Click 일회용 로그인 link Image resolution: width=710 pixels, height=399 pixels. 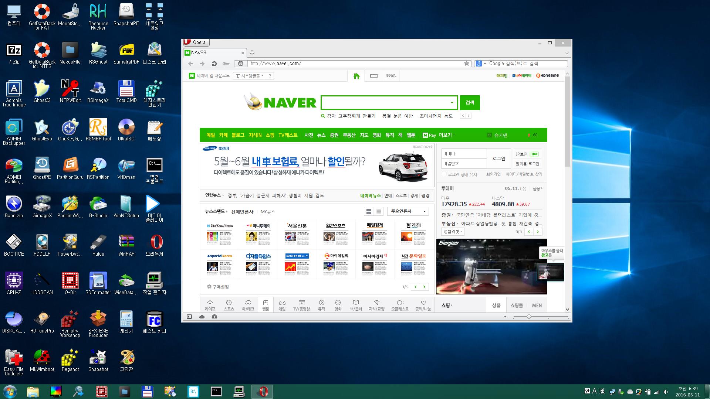coord(527,164)
